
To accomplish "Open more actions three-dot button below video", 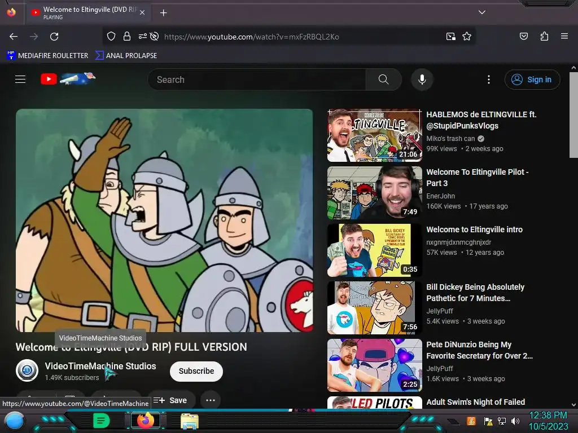I will 211,400.
